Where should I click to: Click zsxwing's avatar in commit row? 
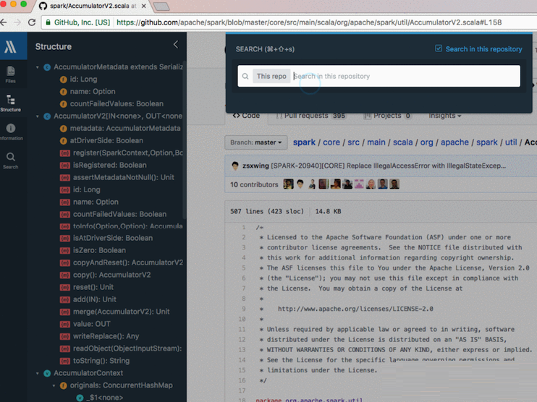point(235,166)
